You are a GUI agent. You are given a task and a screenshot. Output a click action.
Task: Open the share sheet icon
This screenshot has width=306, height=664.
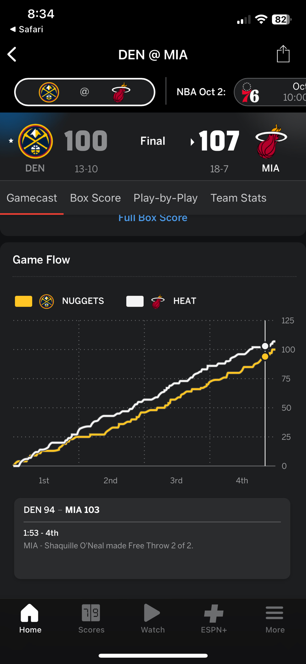pyautogui.click(x=283, y=54)
